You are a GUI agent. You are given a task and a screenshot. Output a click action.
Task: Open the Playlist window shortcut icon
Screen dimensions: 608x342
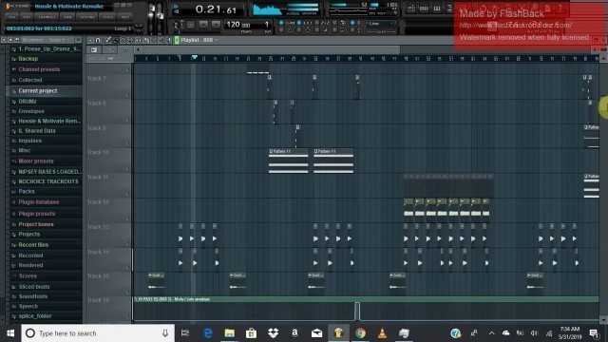pyautogui.click(x=411, y=9)
